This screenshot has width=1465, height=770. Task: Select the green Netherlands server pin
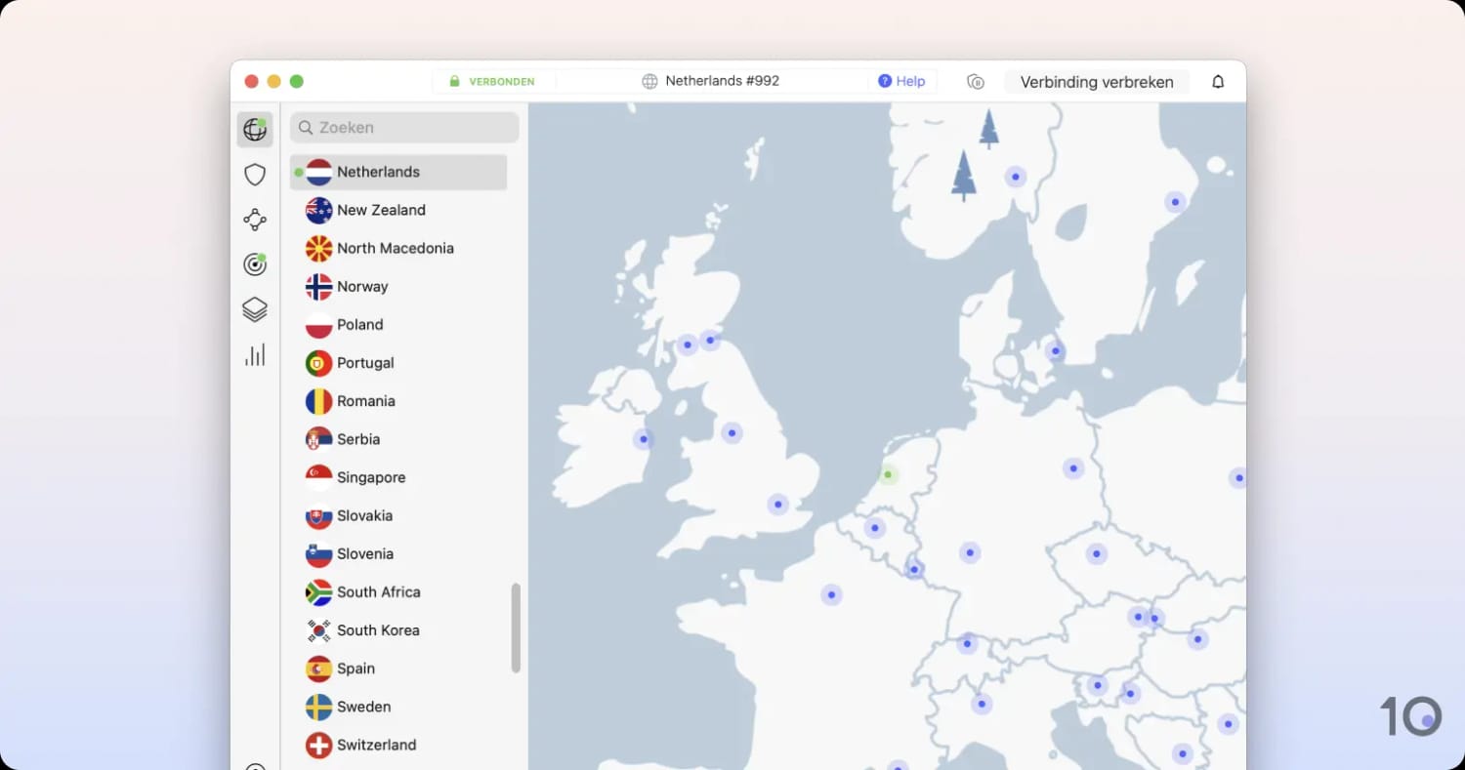[x=888, y=474]
